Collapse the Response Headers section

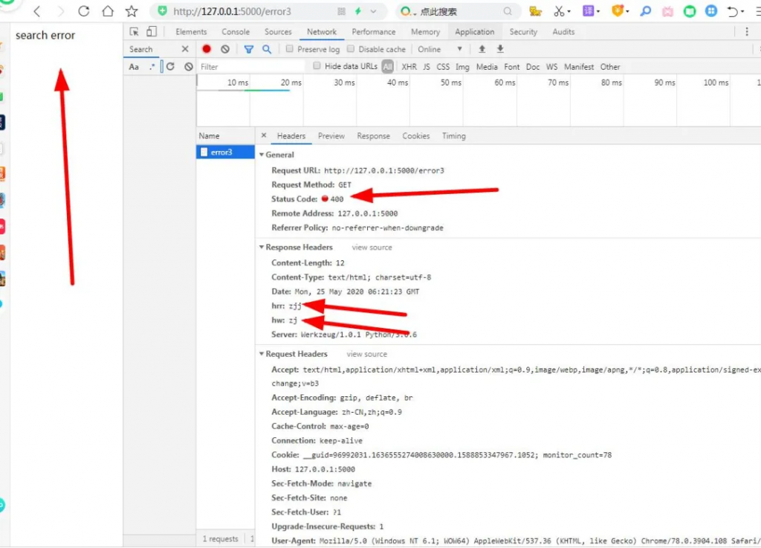click(x=262, y=247)
